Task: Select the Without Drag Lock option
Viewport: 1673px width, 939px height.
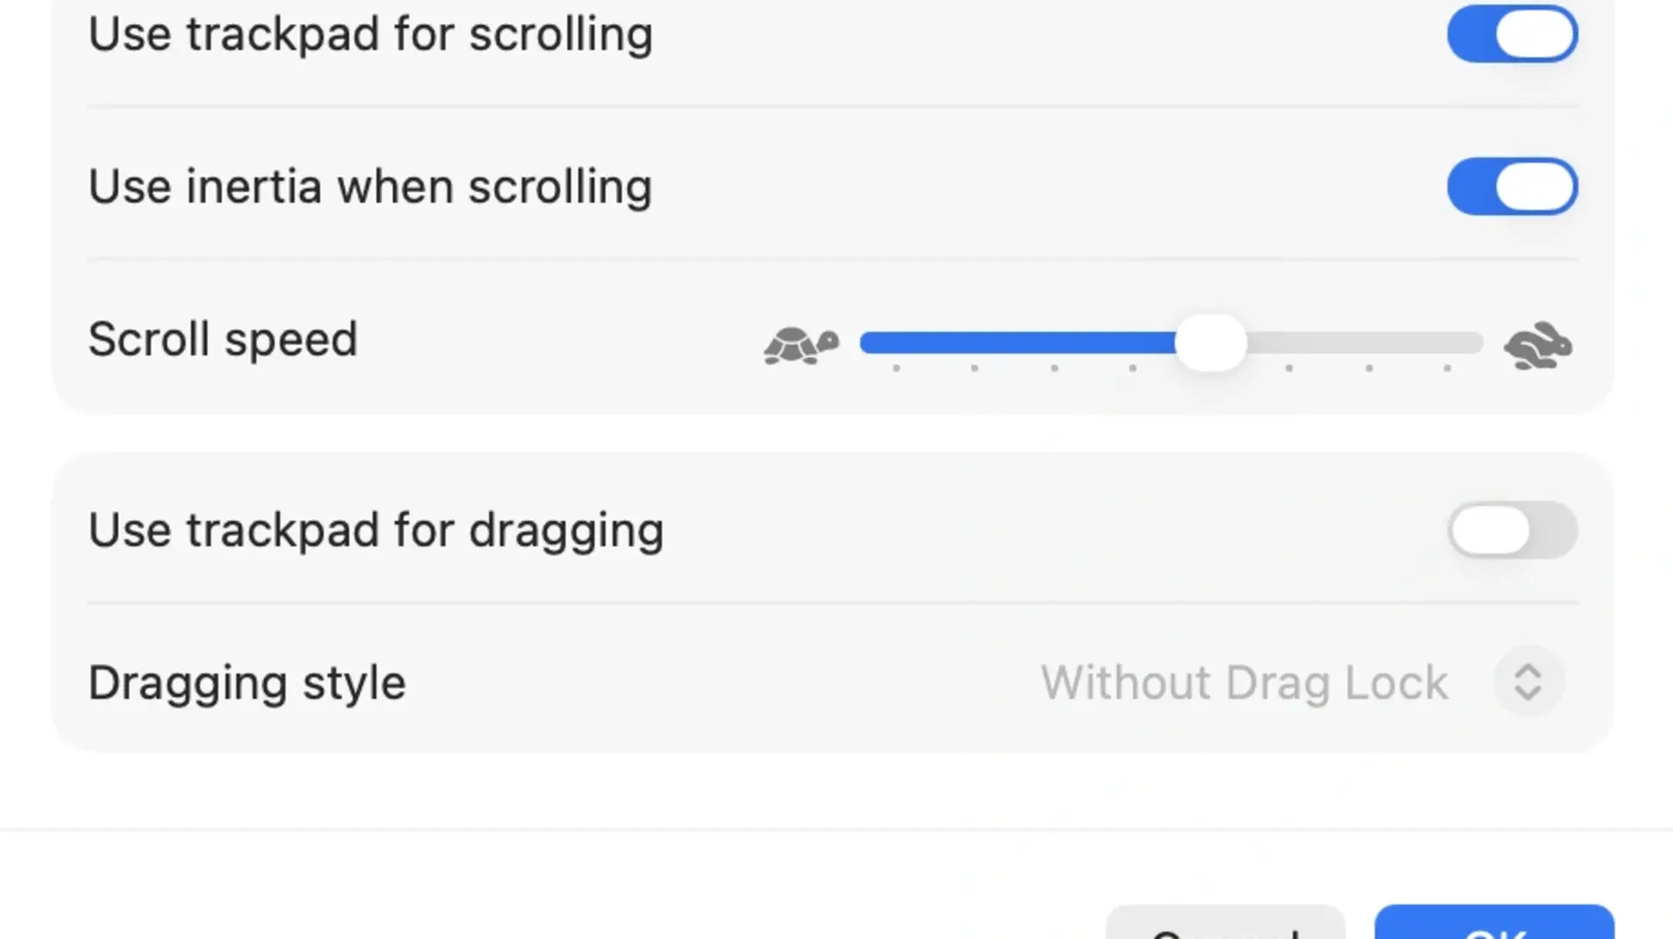Action: [x=1244, y=683]
